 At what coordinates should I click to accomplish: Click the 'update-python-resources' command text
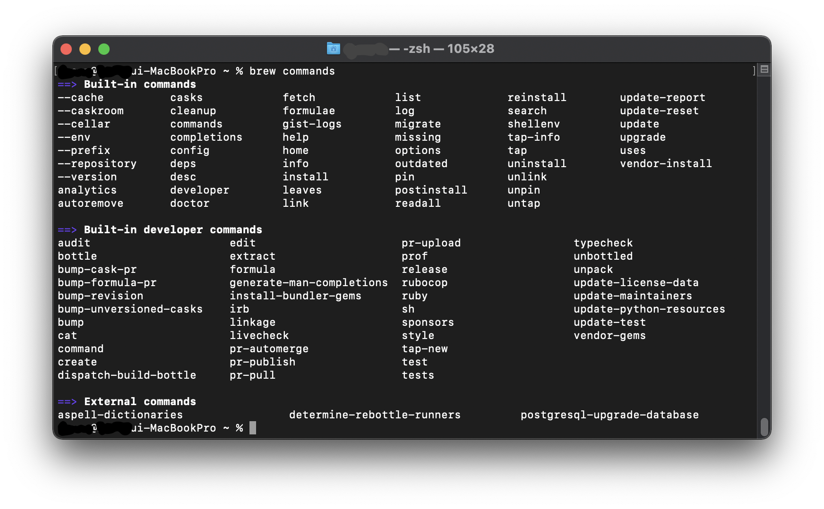[x=650, y=309]
